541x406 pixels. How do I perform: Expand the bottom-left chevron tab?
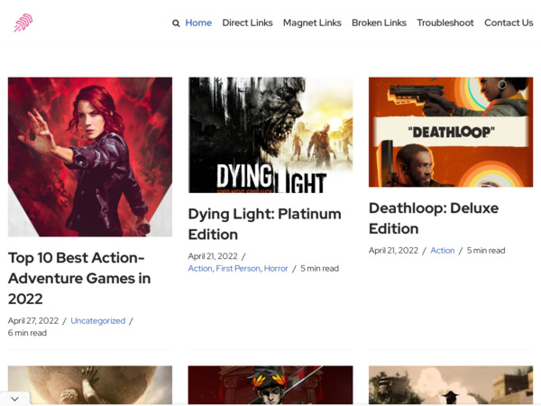14,399
